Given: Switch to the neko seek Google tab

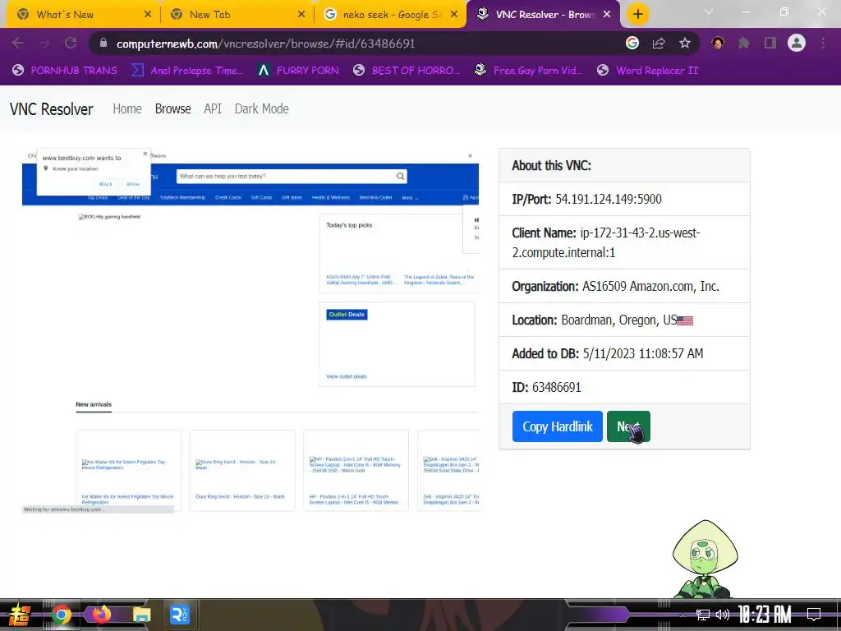Looking at the screenshot, I should click(x=392, y=15).
